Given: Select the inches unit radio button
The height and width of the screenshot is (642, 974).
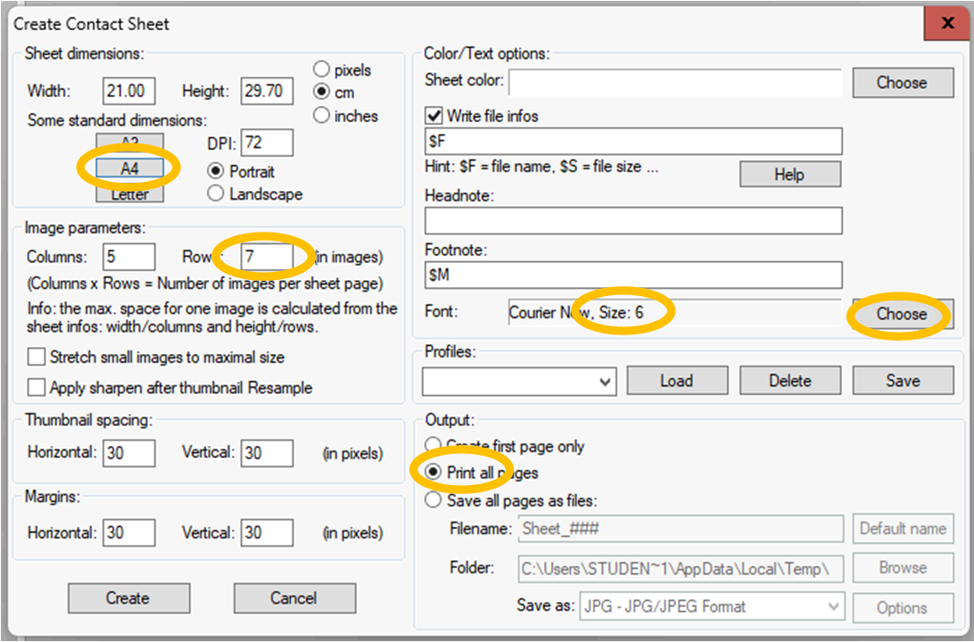Looking at the screenshot, I should (x=321, y=116).
